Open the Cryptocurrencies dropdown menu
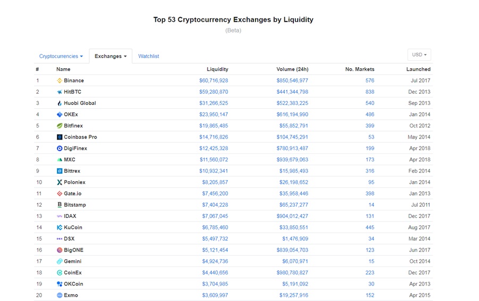479x301 pixels. coord(61,56)
